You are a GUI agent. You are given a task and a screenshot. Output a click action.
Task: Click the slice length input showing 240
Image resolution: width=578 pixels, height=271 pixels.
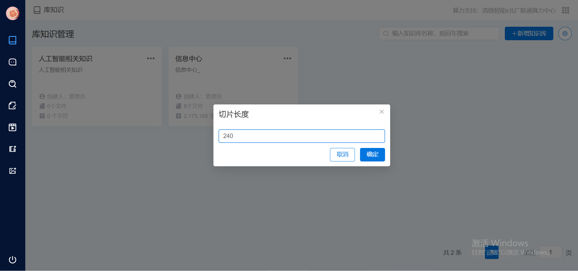(x=302, y=136)
